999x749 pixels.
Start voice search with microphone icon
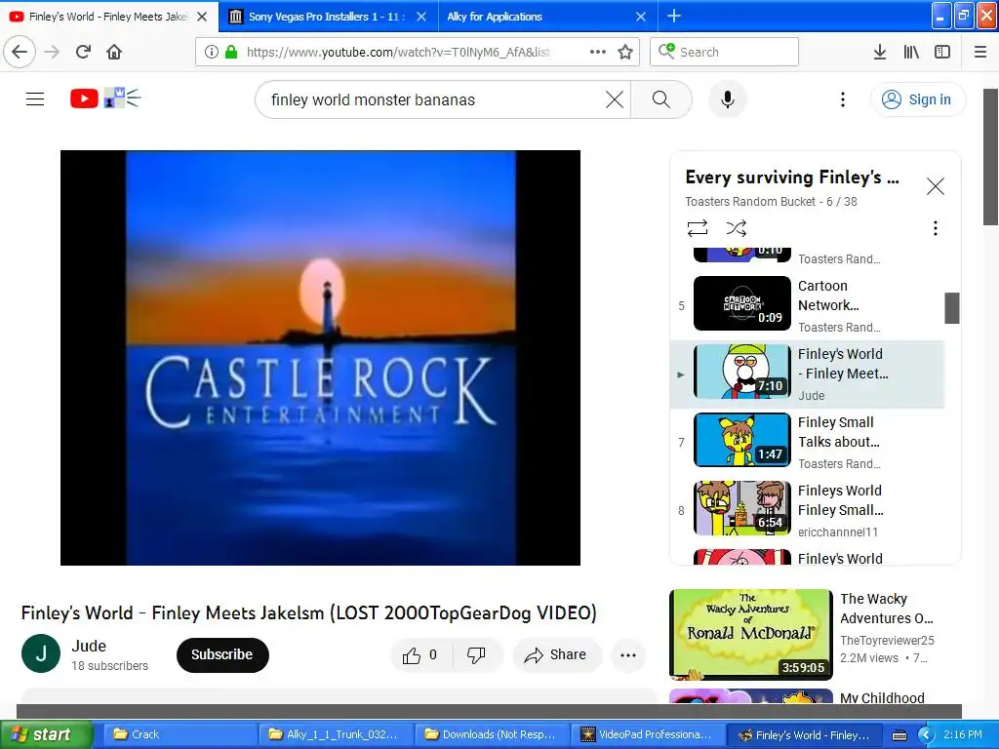(x=728, y=99)
